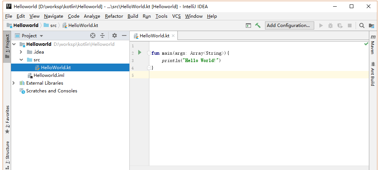Click the Run with Coverage icon

(340, 25)
